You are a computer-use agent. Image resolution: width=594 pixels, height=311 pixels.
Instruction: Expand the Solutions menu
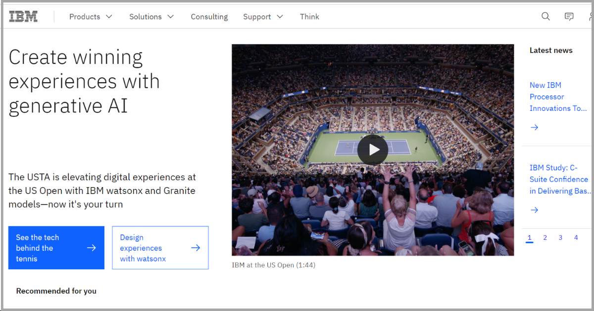[x=151, y=16]
